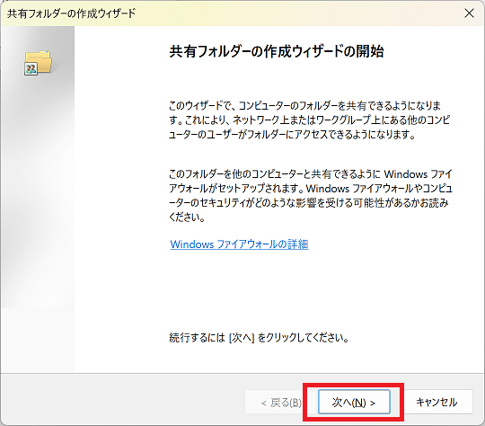The image size is (485, 426).
Task: Click the paragraph beginning このフォルダーを他の
Action: pyautogui.click(x=311, y=196)
